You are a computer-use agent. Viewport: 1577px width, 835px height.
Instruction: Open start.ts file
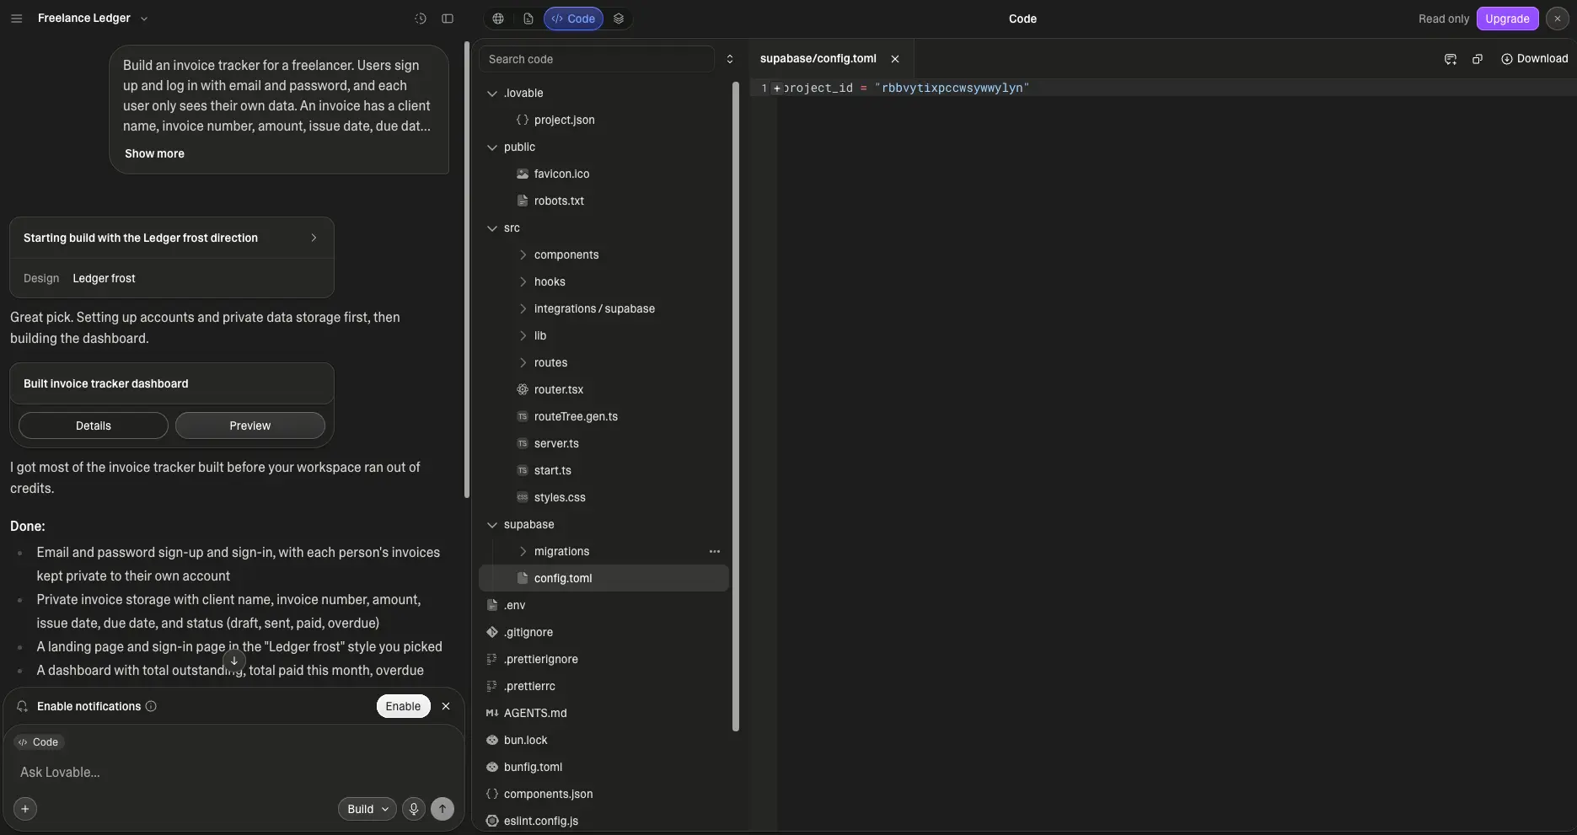pyautogui.click(x=603, y=470)
